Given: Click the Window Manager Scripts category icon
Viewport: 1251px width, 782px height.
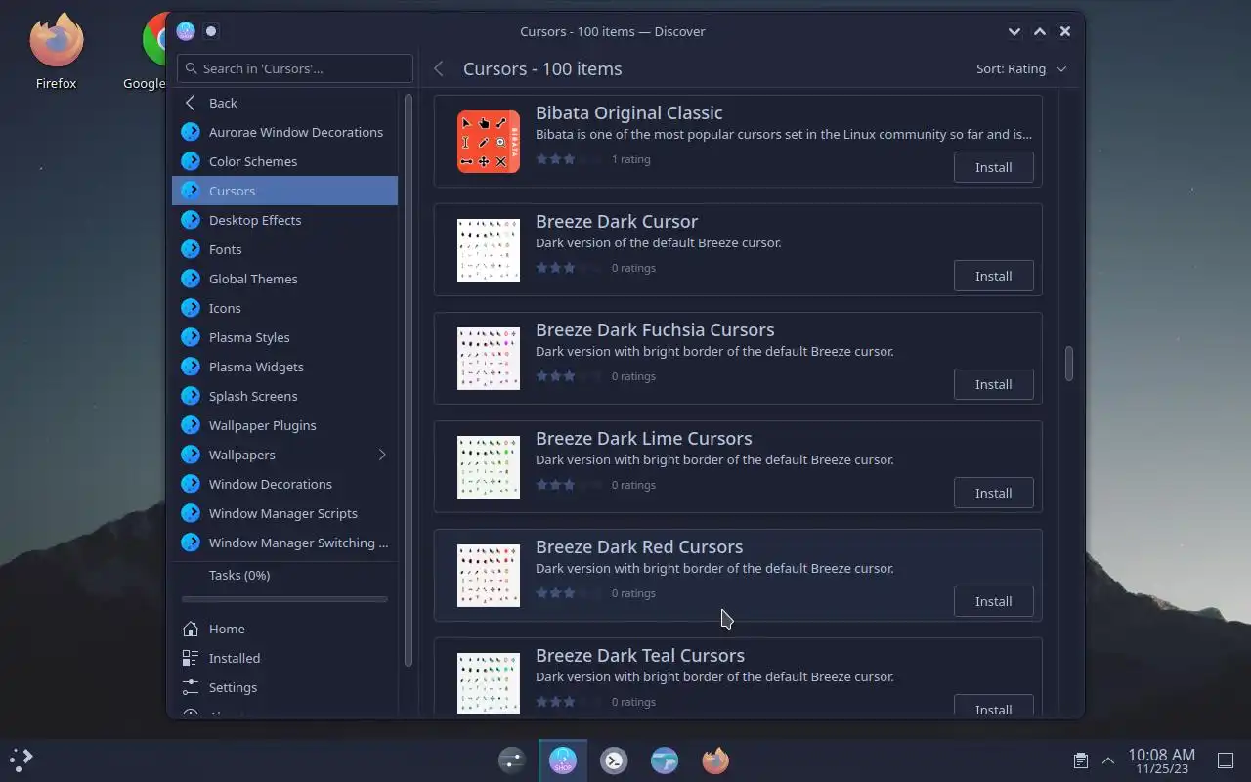Looking at the screenshot, I should click(191, 513).
